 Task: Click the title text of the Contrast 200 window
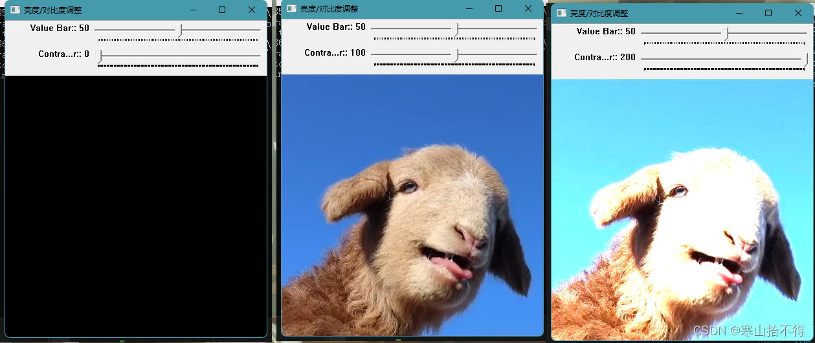(599, 13)
